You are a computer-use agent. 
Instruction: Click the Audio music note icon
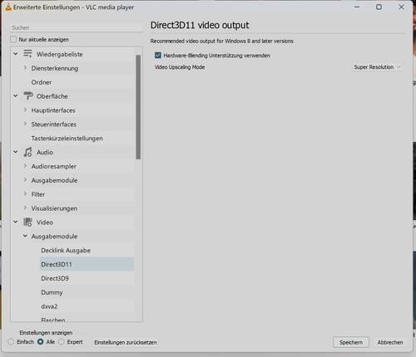click(27, 152)
